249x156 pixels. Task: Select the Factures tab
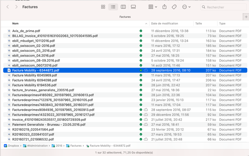(125, 17)
